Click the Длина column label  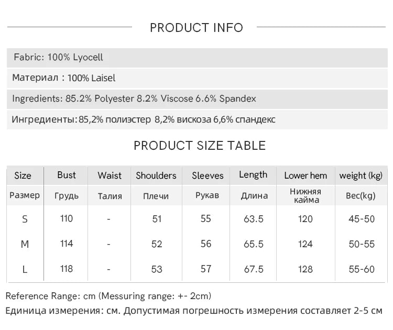point(254,195)
